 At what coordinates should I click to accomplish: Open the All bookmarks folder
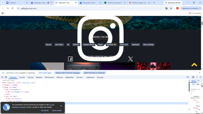click(x=195, y=13)
